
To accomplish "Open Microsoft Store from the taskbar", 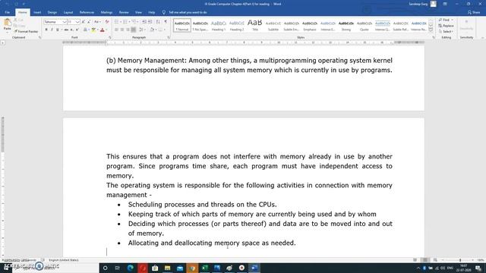I will (x=155, y=268).
